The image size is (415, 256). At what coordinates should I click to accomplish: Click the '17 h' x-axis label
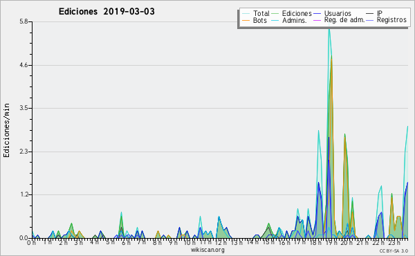click(299, 242)
